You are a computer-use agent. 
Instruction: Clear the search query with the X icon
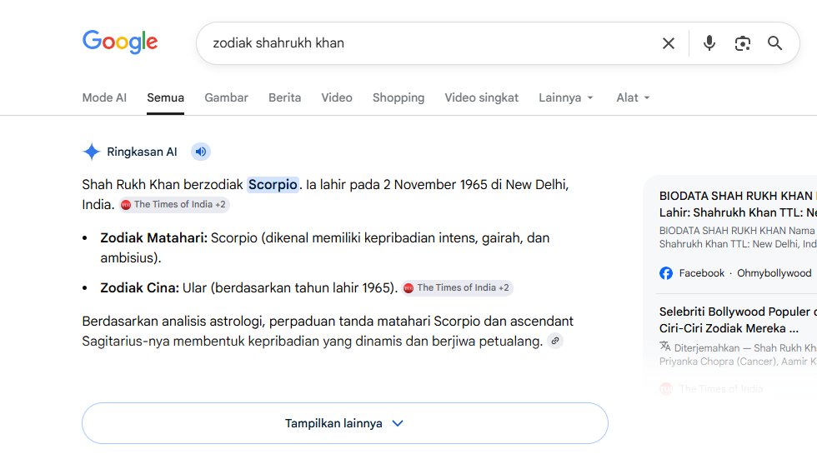click(669, 43)
